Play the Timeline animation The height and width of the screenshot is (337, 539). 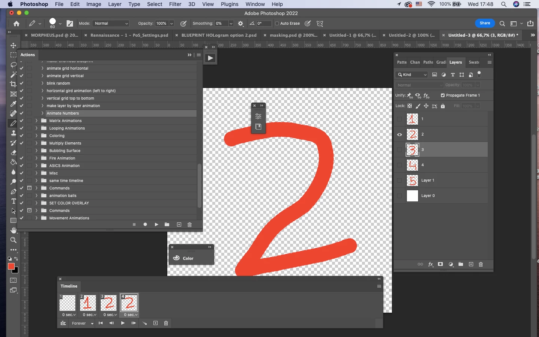(x=123, y=323)
